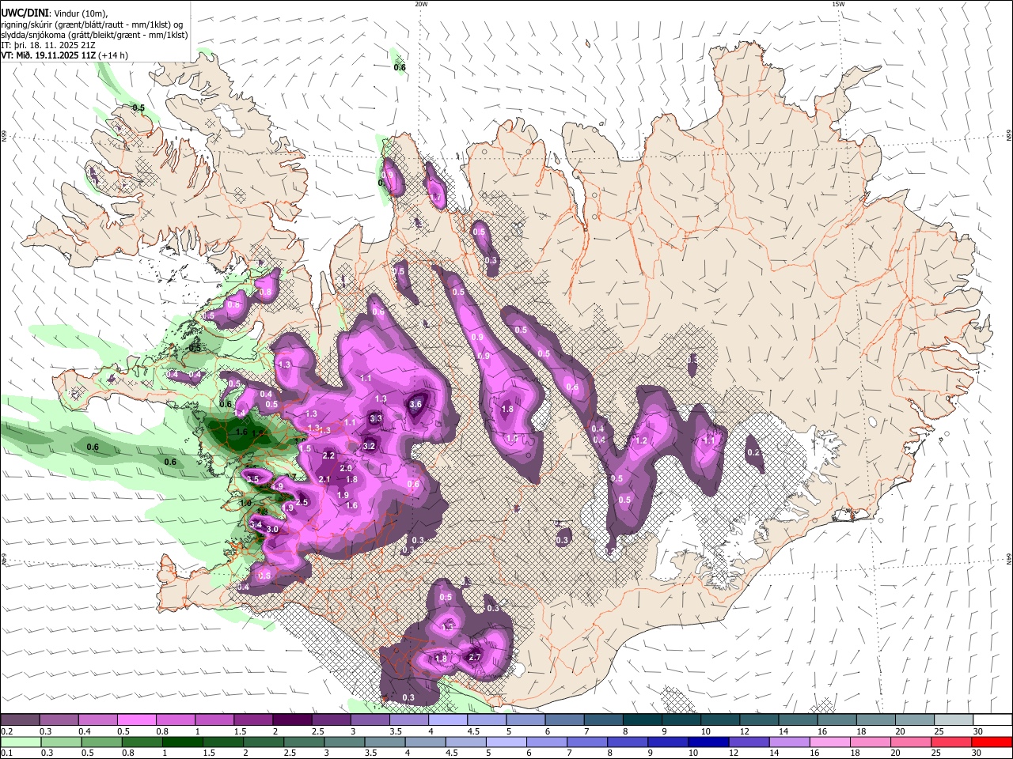
Task: Select the bottom-row legend swatch for 10 (deep blue)
Action: tap(708, 742)
